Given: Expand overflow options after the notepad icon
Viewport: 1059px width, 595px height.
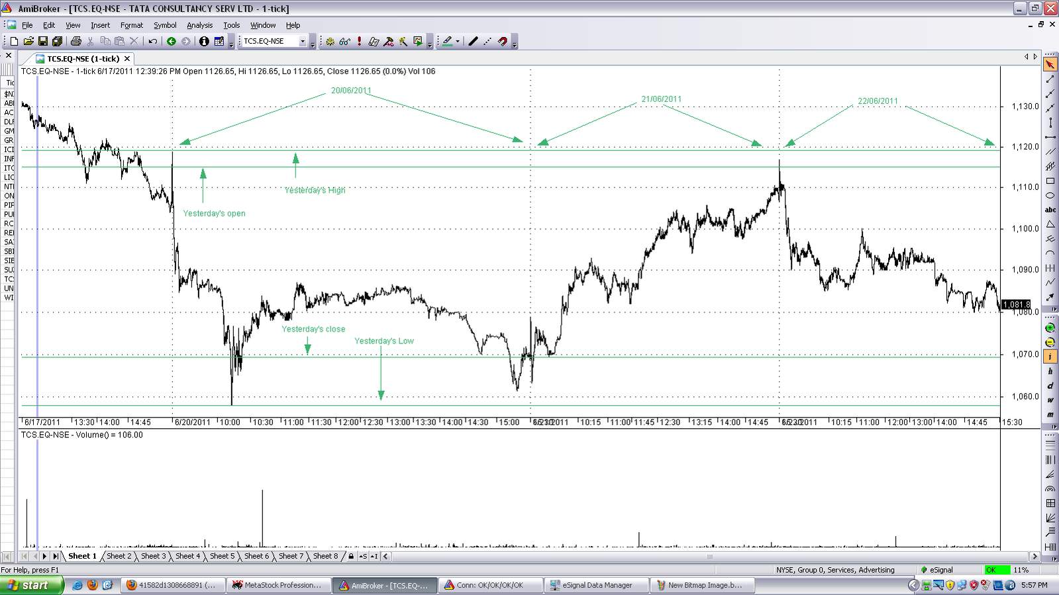Looking at the screenshot, I should coord(231,44).
